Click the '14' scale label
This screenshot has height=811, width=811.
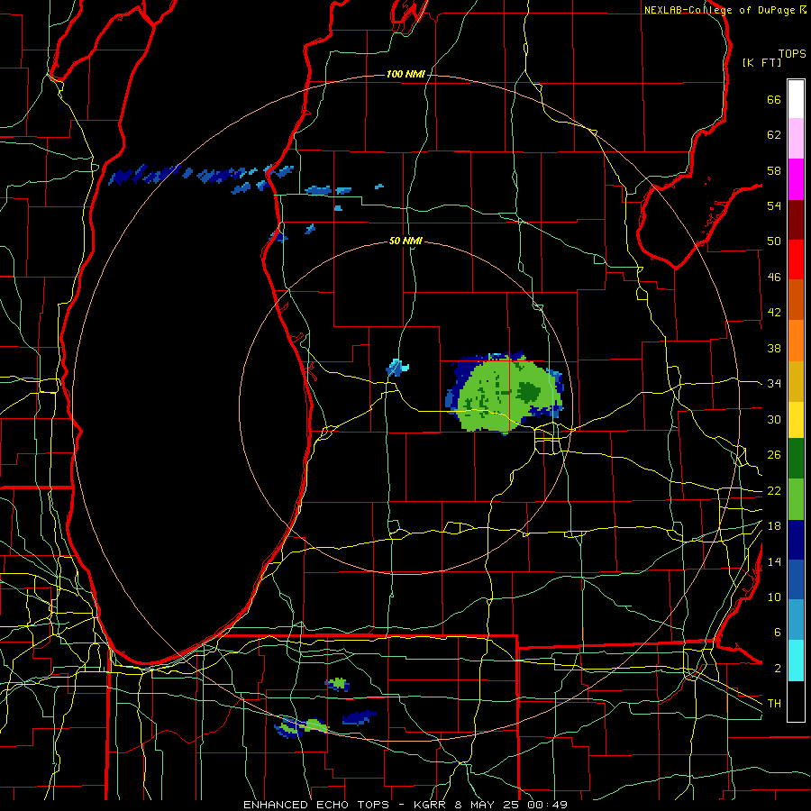pyautogui.click(x=774, y=561)
